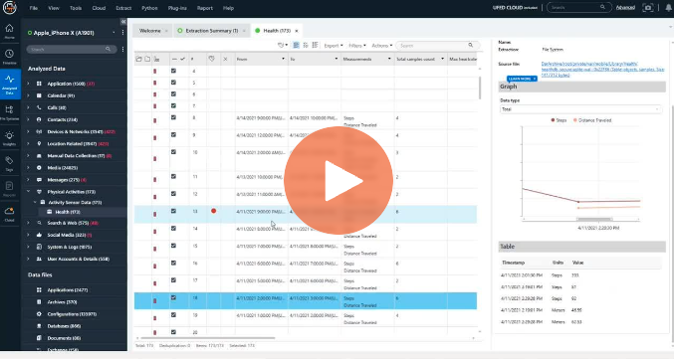Image resolution: width=674 pixels, height=359 pixels.
Task: Toggle checkbox for row 10
Action: tap(173, 152)
